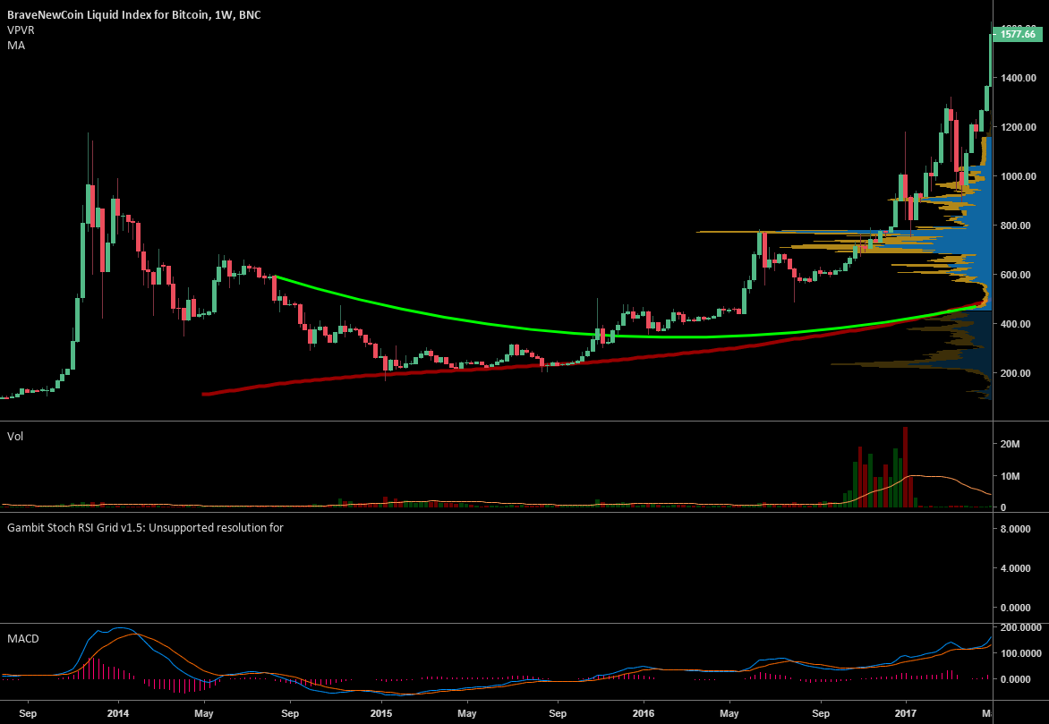Click the 1000.00 price axis label
1049x724 pixels.
click(x=1019, y=176)
